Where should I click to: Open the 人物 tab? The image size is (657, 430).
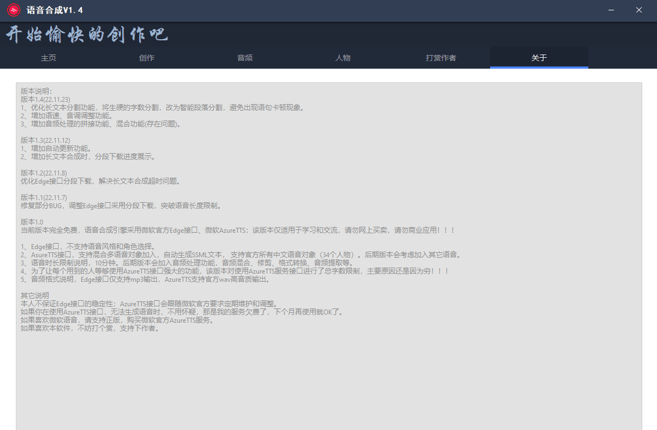[x=343, y=57]
